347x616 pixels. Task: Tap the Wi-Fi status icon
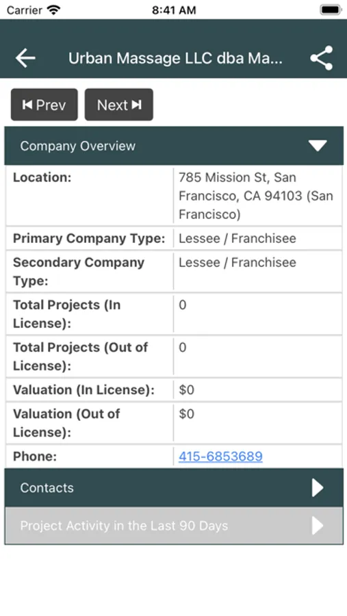pos(53,10)
